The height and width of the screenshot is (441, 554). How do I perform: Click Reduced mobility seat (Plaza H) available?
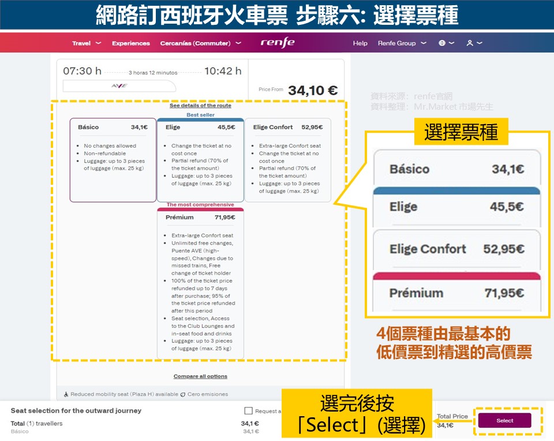tap(125, 394)
